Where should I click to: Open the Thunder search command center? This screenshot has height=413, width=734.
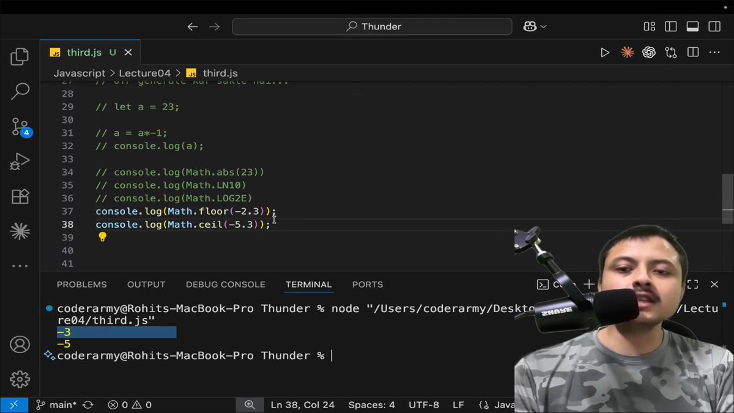click(x=372, y=26)
